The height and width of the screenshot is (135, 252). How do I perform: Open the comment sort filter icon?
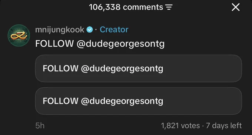(169, 7)
